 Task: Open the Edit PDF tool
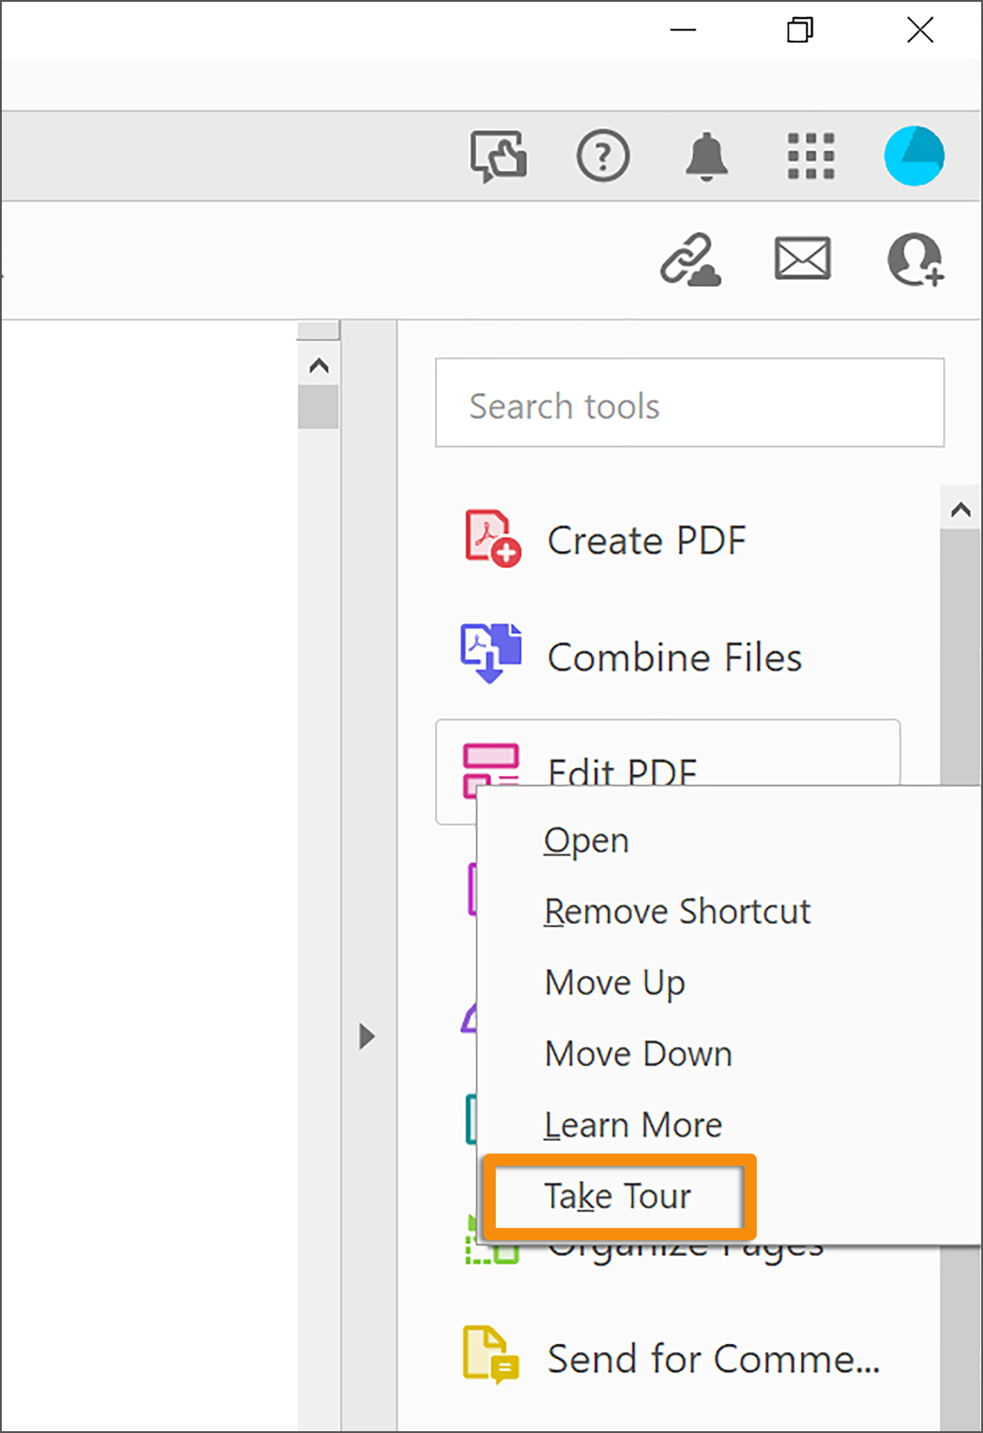tap(623, 772)
